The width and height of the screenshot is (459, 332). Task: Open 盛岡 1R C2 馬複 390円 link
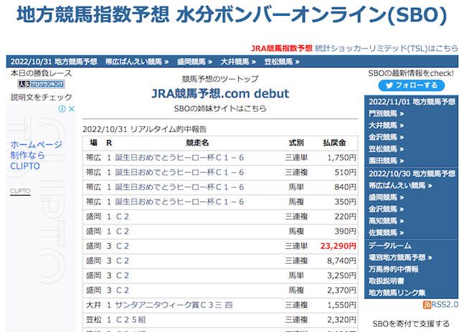click(123, 232)
